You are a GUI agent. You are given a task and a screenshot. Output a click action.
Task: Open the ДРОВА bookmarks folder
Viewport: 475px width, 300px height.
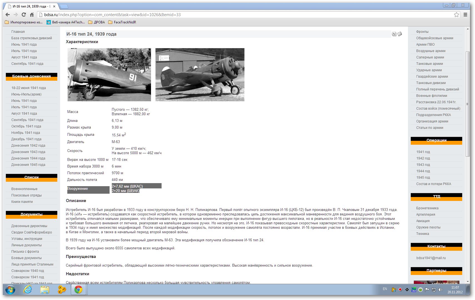click(x=97, y=22)
